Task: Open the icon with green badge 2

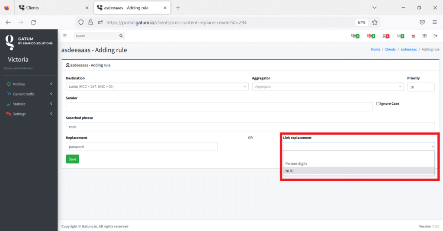Action: [x=400, y=36]
